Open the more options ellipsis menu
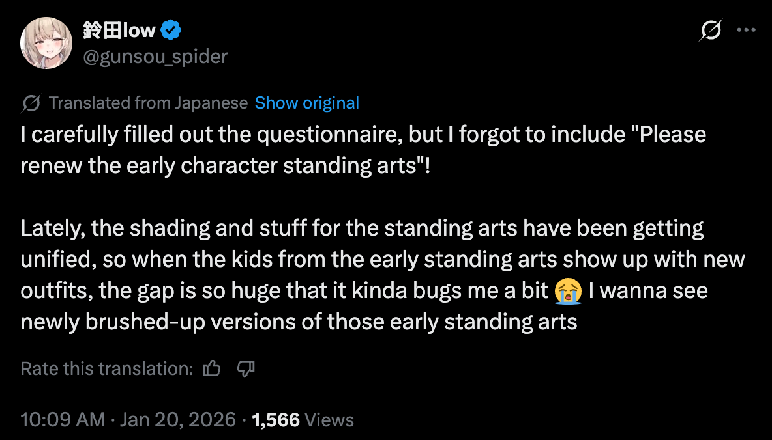 coord(745,30)
